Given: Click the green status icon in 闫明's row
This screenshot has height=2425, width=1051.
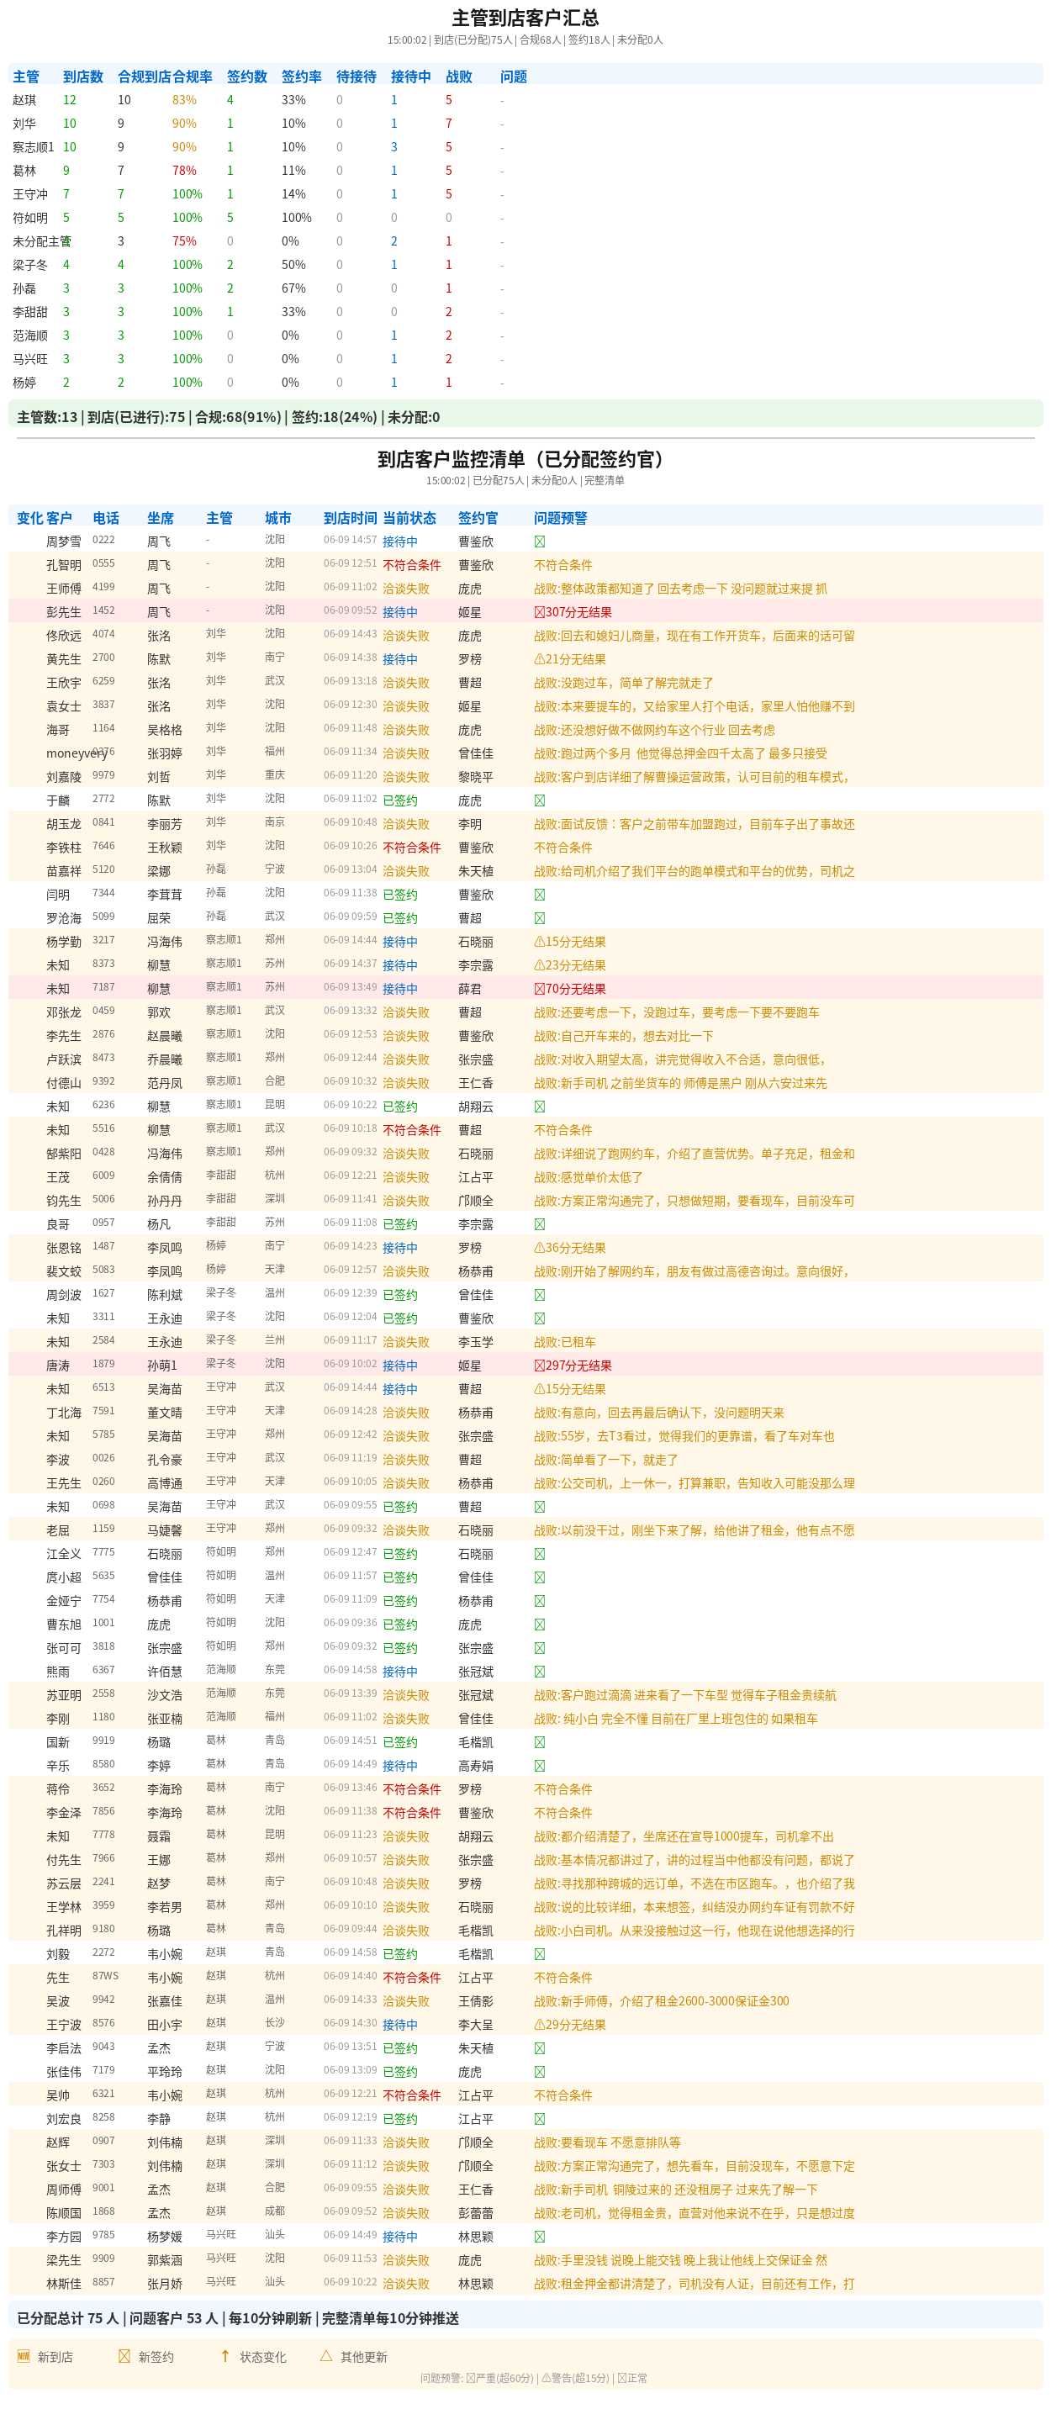Looking at the screenshot, I should [539, 895].
